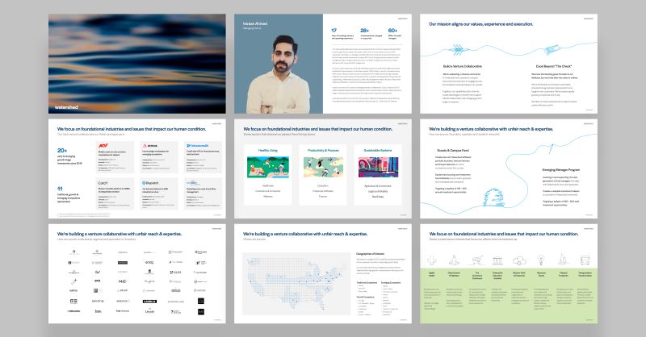The height and width of the screenshot is (337, 646).
Task: Click the portrait photo of Imran Ahmad
Action: [278, 74]
